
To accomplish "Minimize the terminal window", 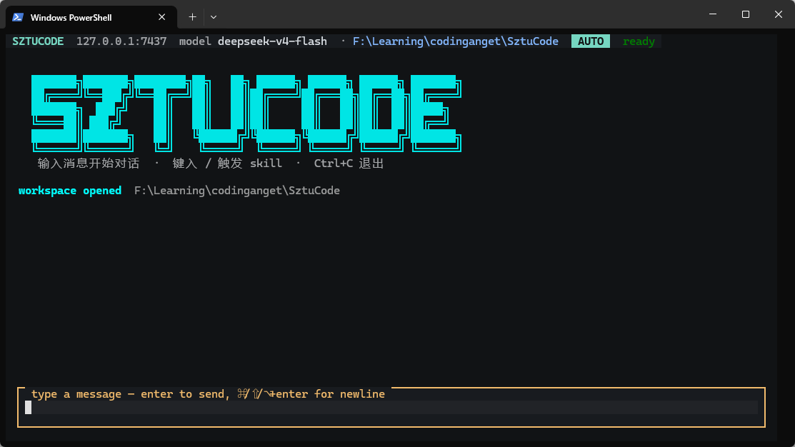I will [713, 14].
